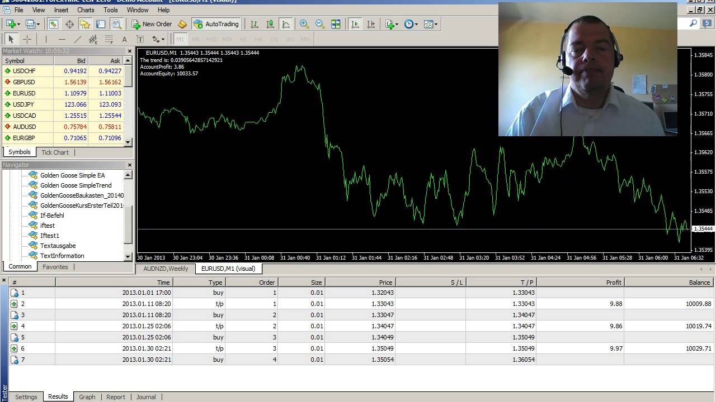This screenshot has width=716, height=402.
Task: Switch to the Favorites navigator tab
Action: coord(55,267)
